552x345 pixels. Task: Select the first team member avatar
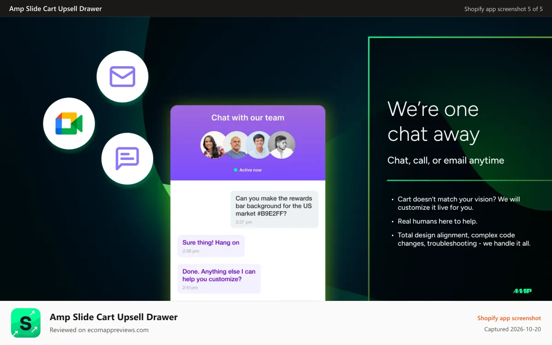pos(214,145)
